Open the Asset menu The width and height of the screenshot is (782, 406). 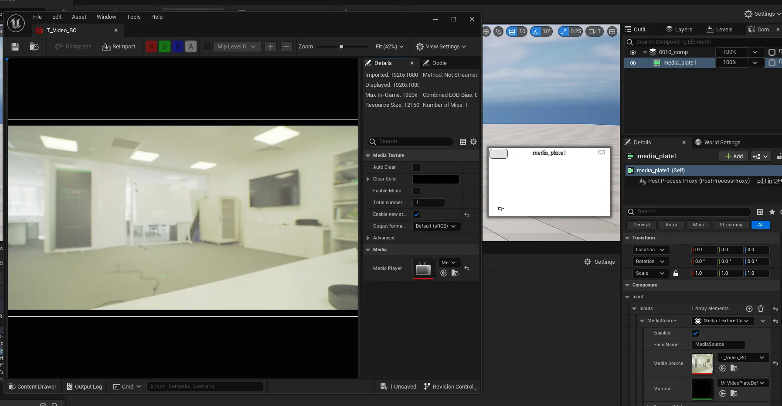click(79, 17)
